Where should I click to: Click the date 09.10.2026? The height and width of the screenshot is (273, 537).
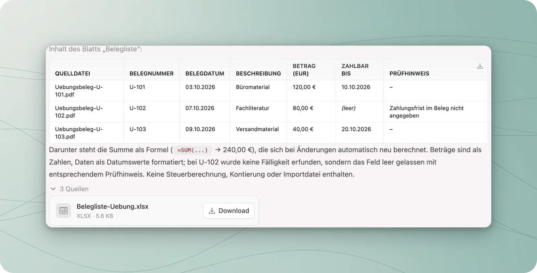[x=200, y=129]
